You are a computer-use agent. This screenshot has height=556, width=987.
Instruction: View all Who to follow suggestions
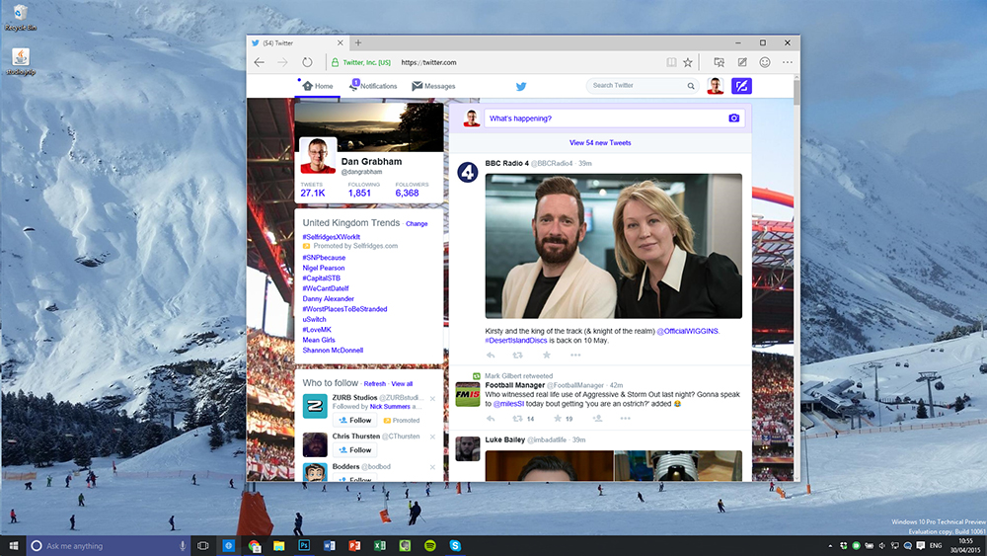point(402,383)
